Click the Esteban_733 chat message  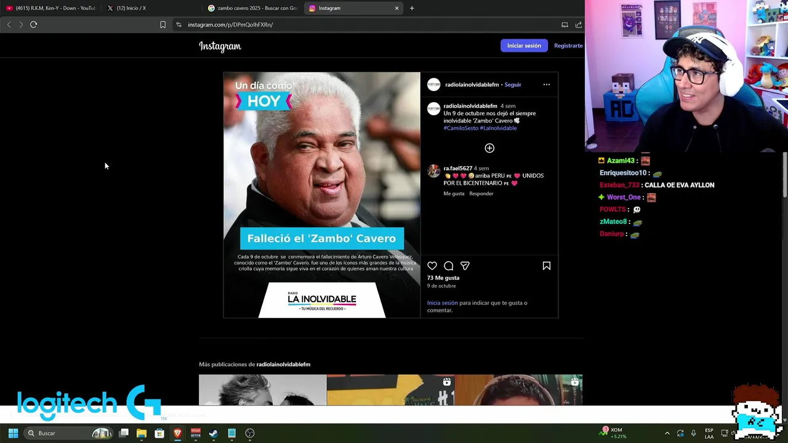coord(657,185)
